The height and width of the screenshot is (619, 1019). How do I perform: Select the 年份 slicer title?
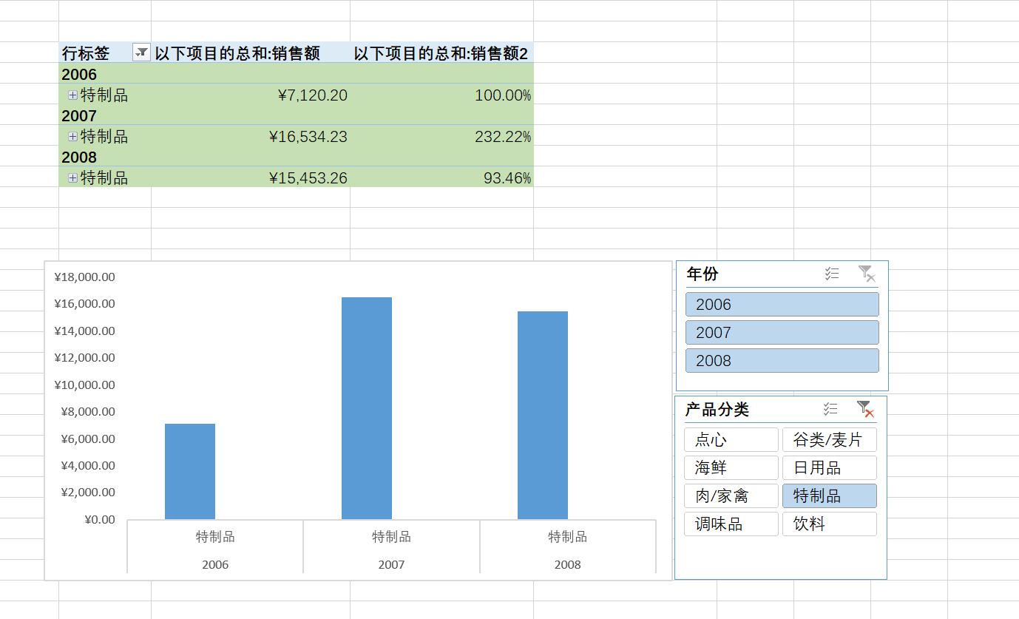point(703,274)
